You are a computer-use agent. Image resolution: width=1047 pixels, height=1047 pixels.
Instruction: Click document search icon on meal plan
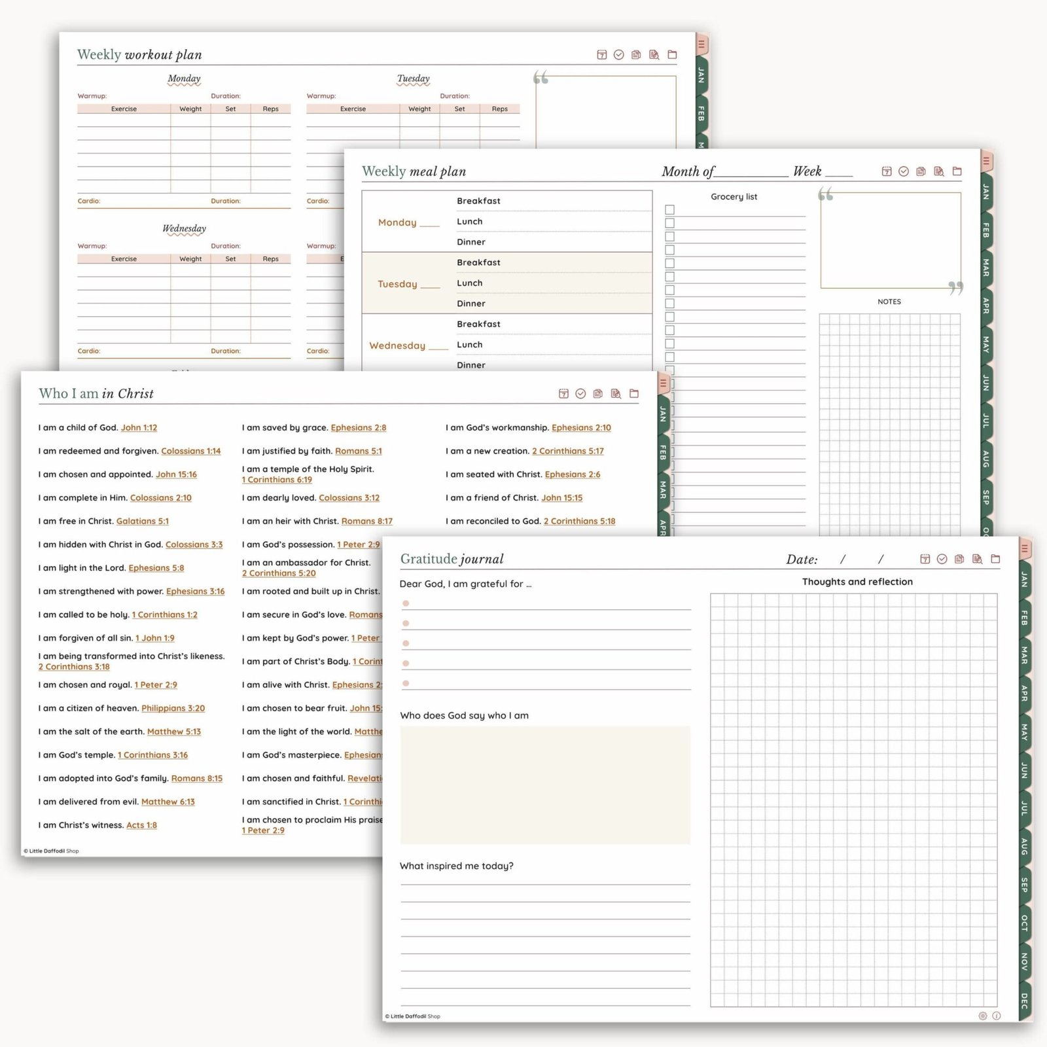coord(939,171)
